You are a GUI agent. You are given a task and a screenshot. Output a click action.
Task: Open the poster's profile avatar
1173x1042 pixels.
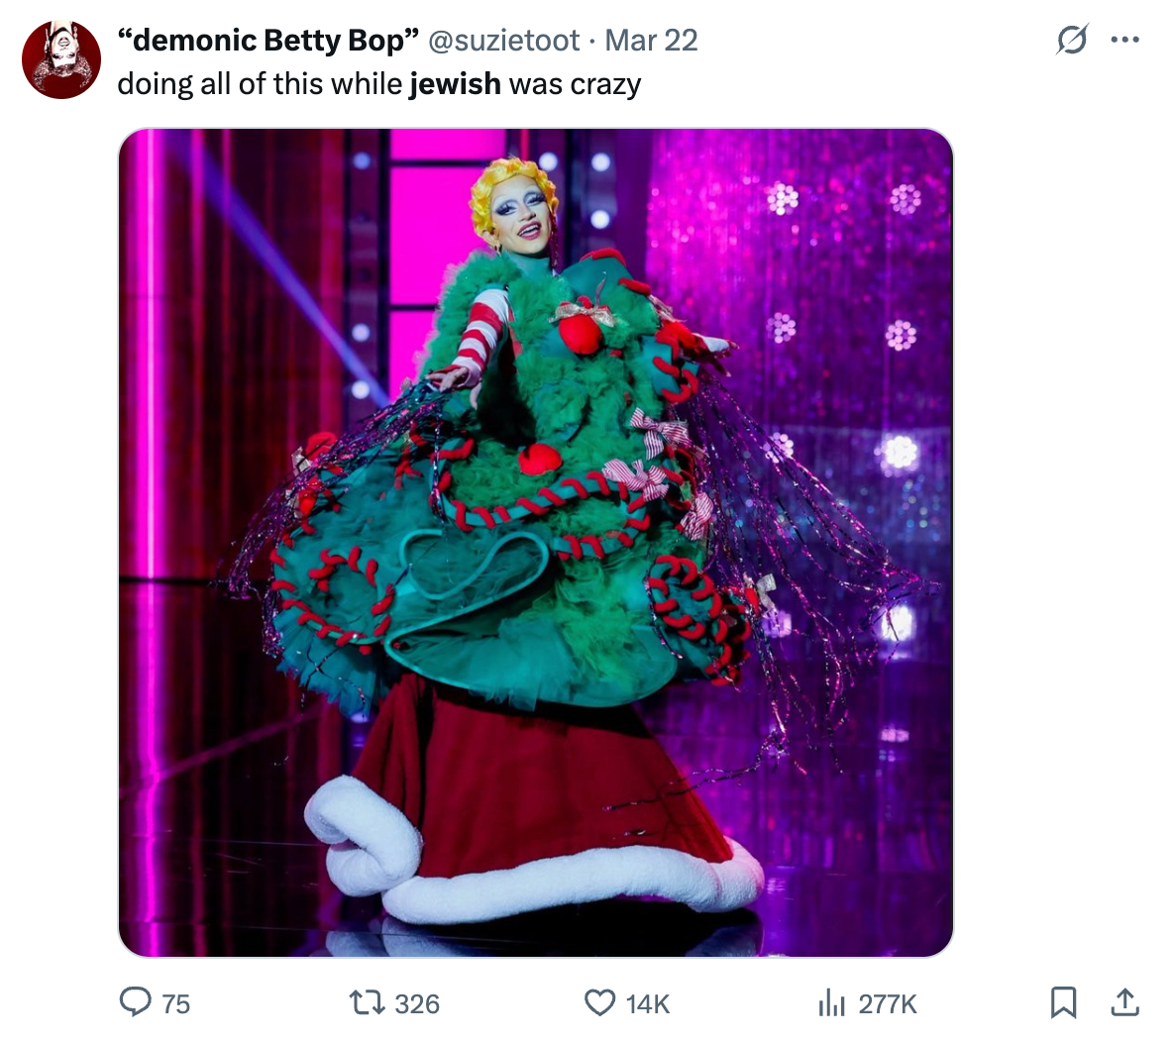[x=61, y=59]
